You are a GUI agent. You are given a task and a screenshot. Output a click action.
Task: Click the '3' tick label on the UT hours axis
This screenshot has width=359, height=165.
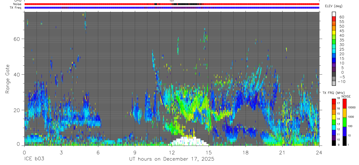(61, 152)
